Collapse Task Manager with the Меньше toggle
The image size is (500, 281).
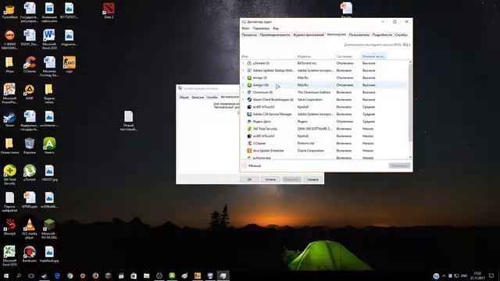[x=252, y=165]
